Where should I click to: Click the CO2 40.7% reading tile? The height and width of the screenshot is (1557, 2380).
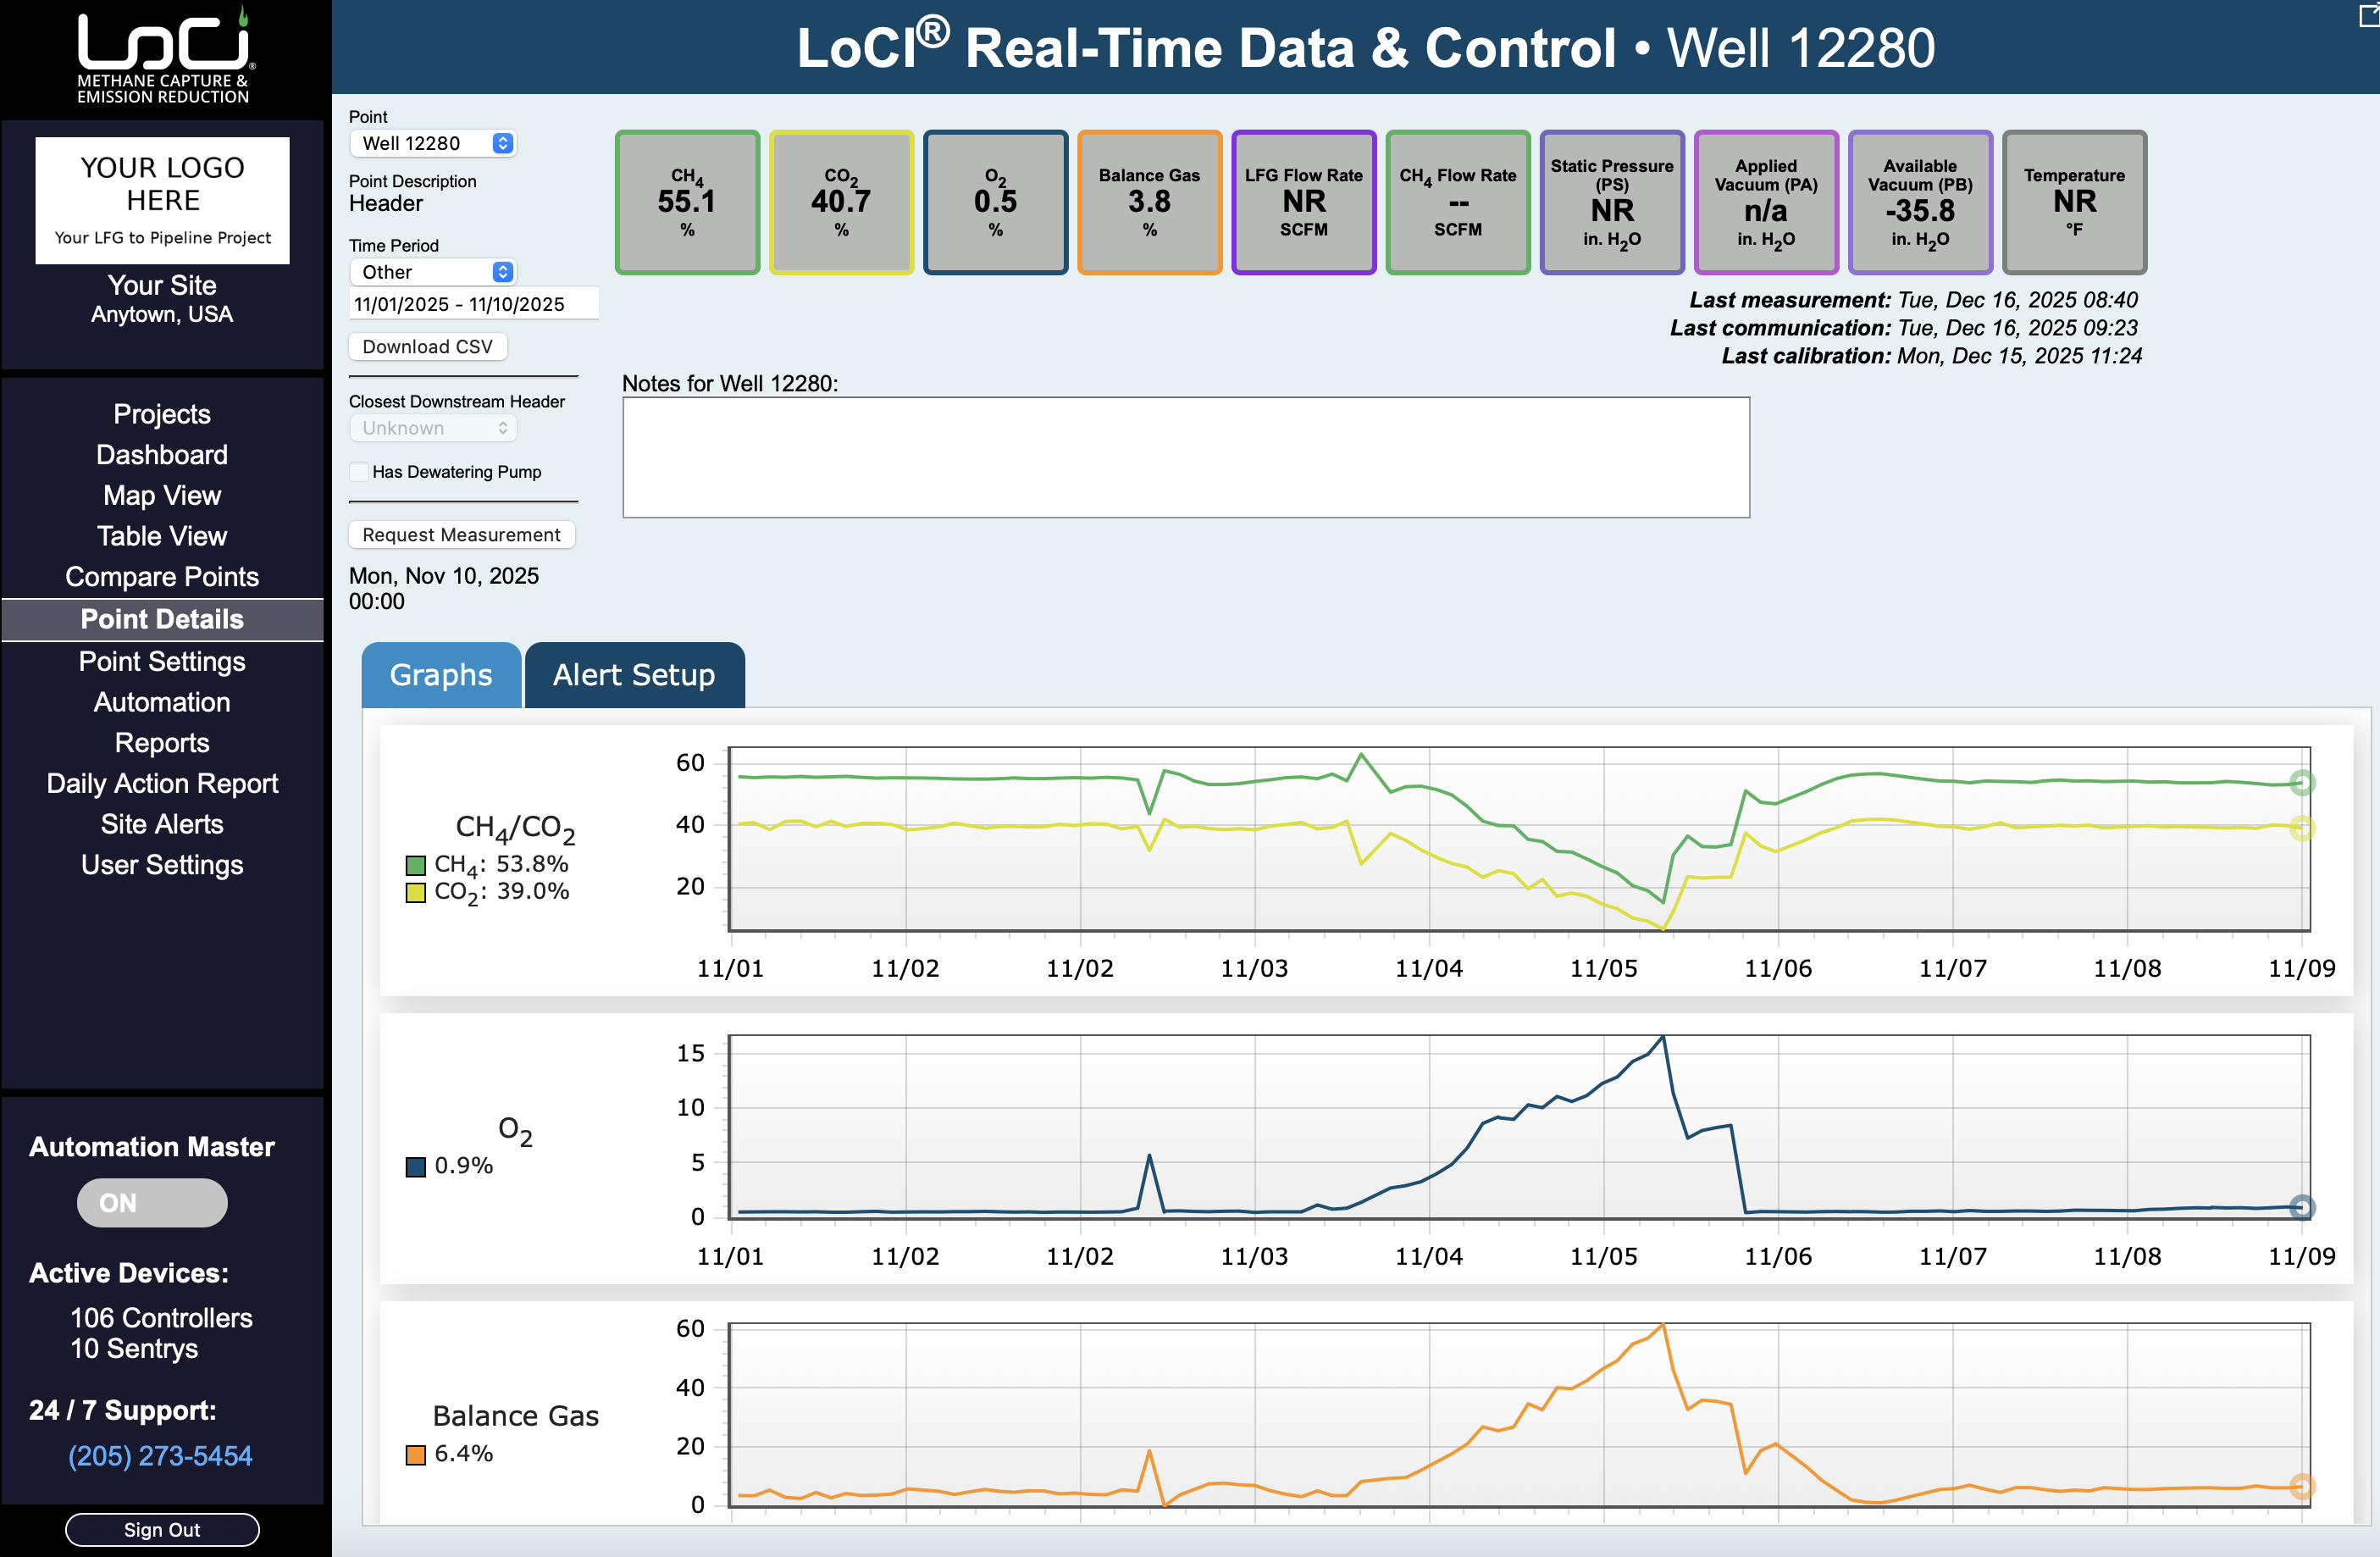pos(841,202)
